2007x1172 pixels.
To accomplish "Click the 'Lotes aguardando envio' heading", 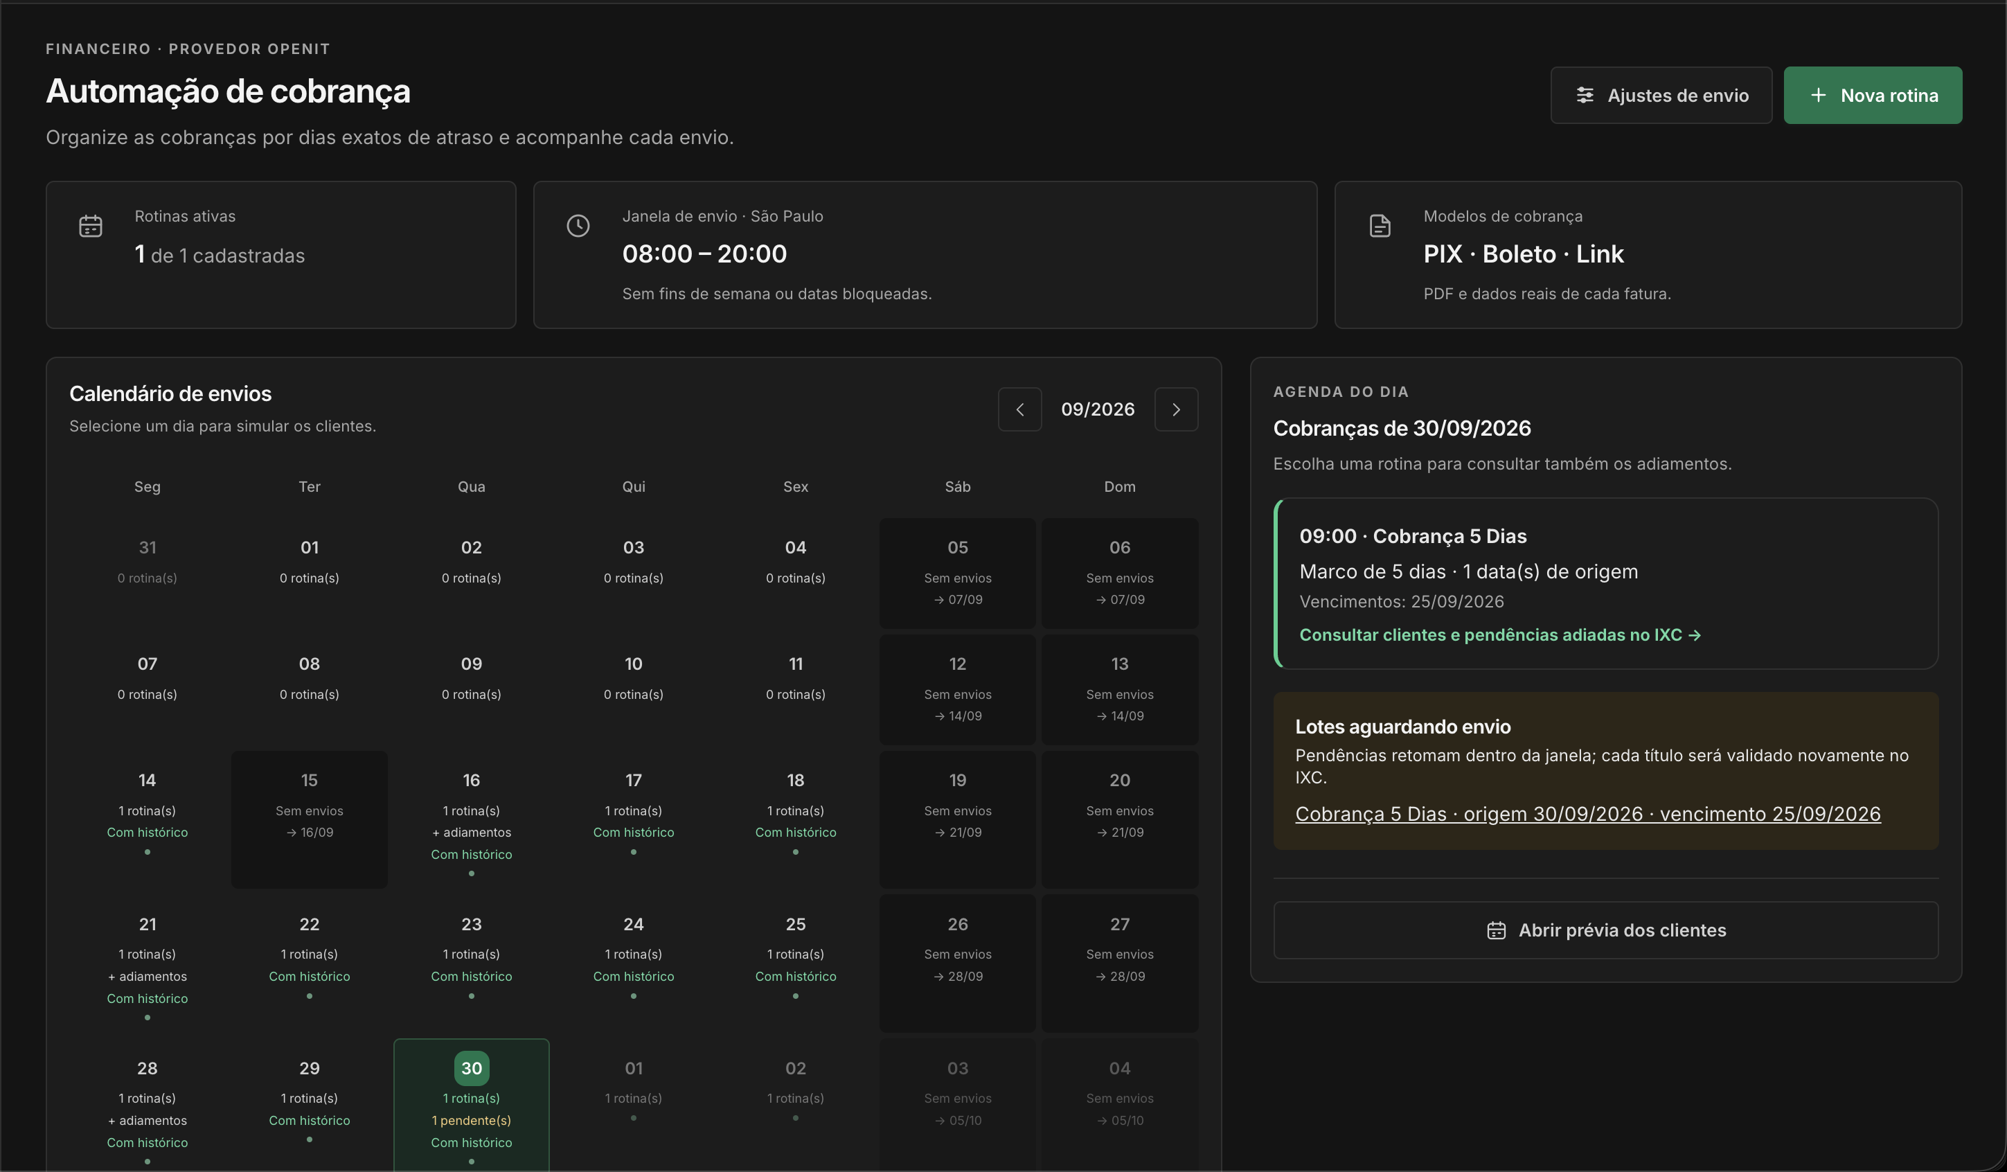I will click(1402, 727).
